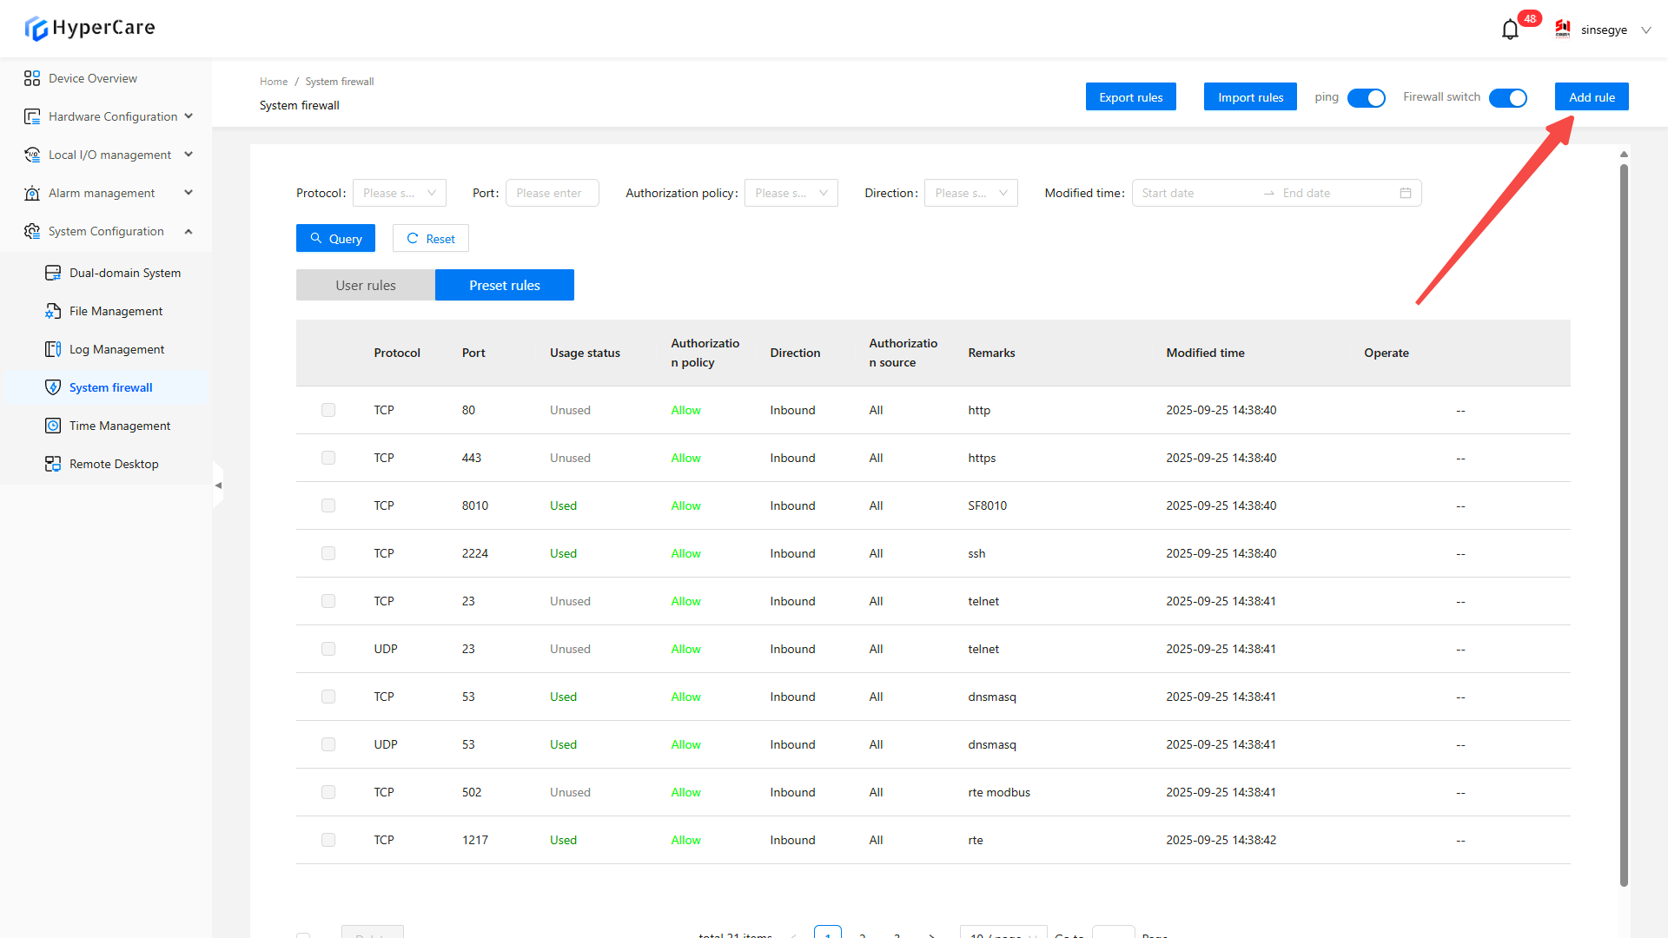Click the Export rules button

coord(1130,97)
